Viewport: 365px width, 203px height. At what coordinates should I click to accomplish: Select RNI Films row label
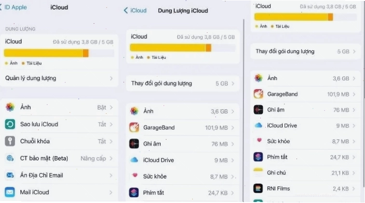[x=278, y=189]
